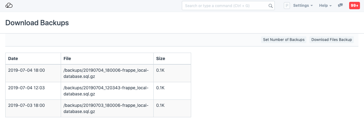
Task: Open the chat messages icon
Action: [340, 6]
